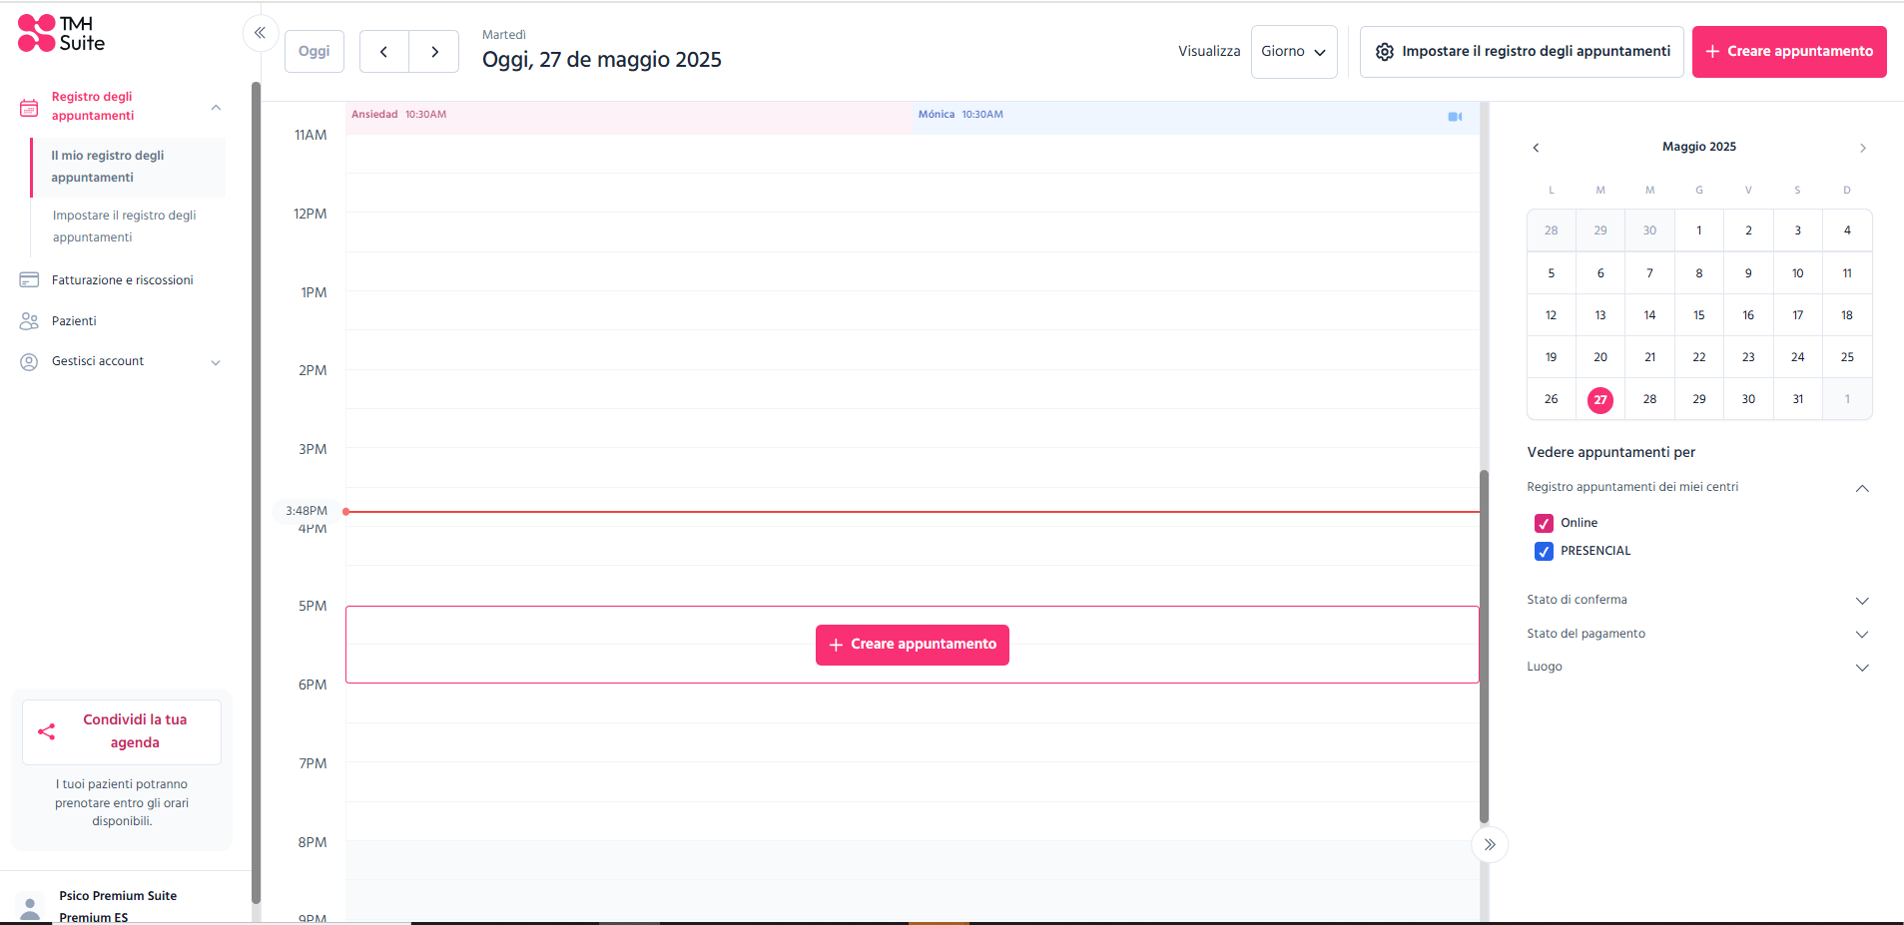Click Condividi la tua agenda

(122, 731)
